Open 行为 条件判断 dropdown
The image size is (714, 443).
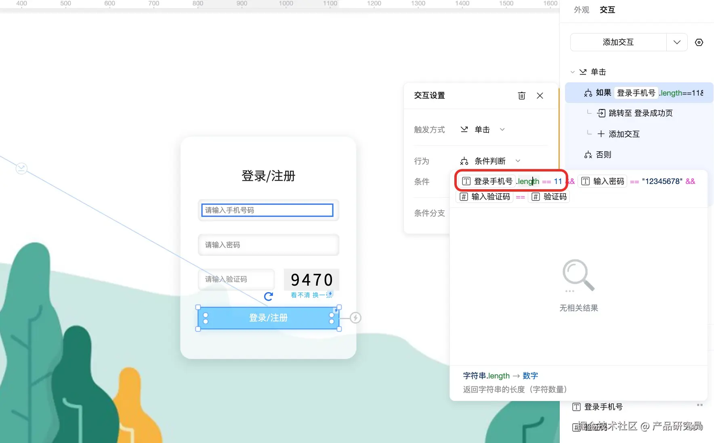coord(490,161)
